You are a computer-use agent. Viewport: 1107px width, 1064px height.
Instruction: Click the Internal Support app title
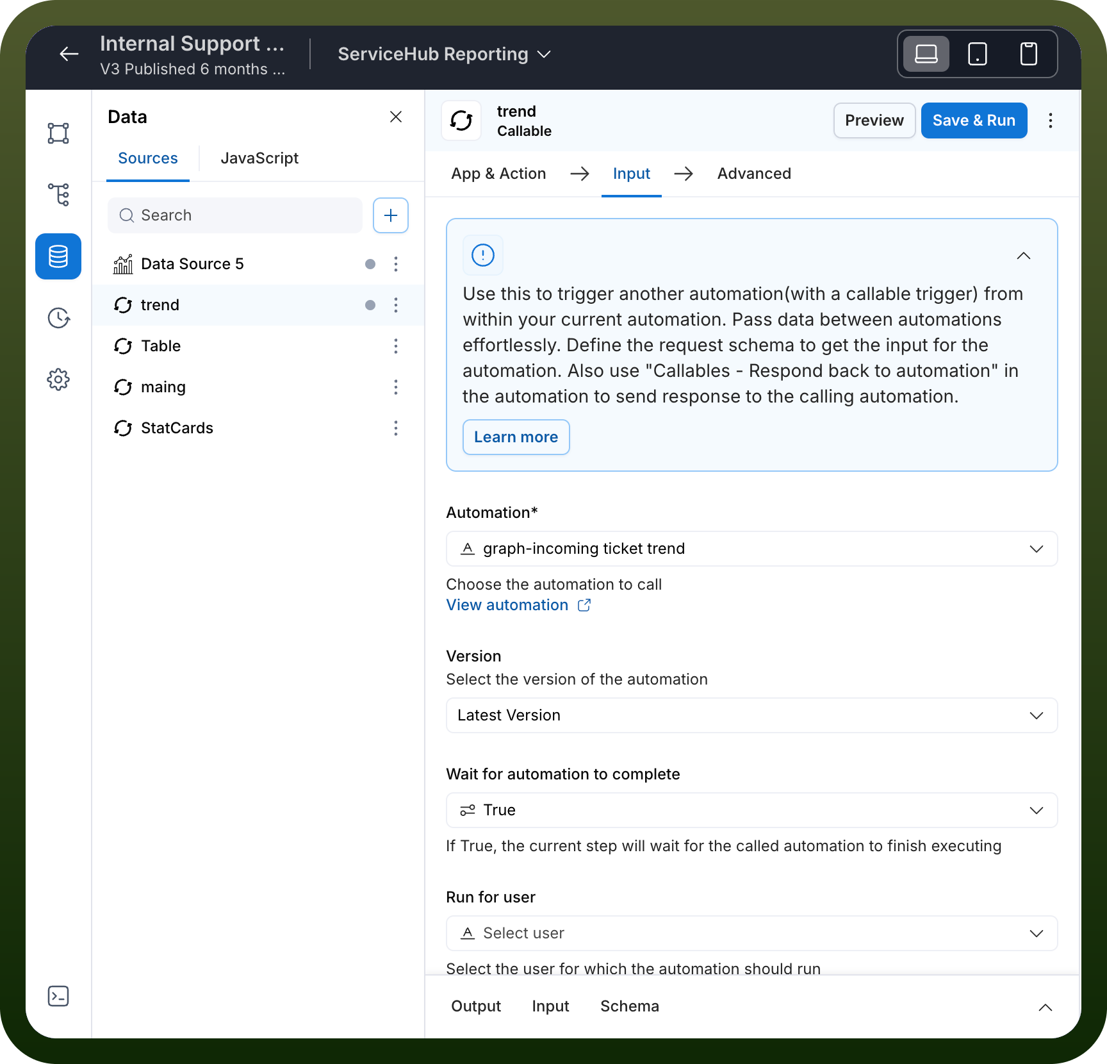[192, 44]
